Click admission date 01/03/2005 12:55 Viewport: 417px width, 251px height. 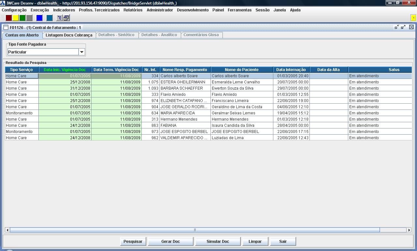[291, 95]
